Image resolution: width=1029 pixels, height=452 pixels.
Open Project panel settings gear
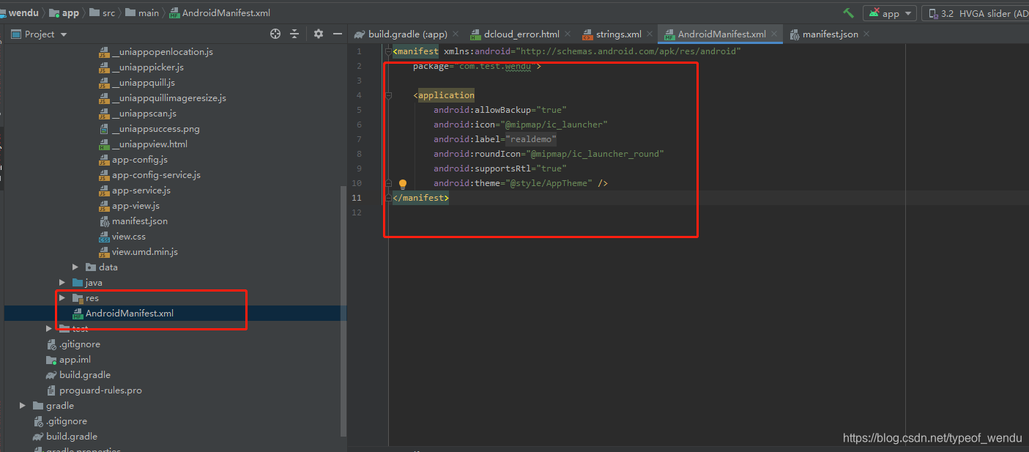coord(318,34)
